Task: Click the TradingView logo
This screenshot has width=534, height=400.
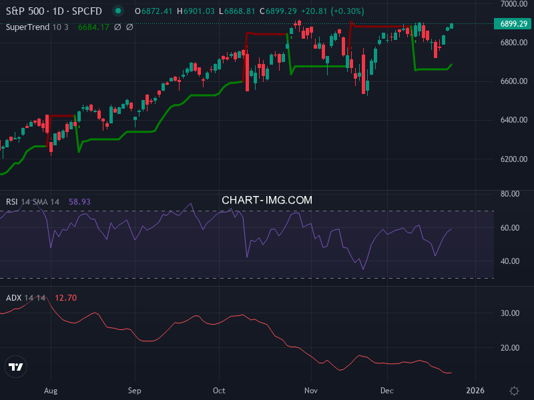Action: click(16, 366)
